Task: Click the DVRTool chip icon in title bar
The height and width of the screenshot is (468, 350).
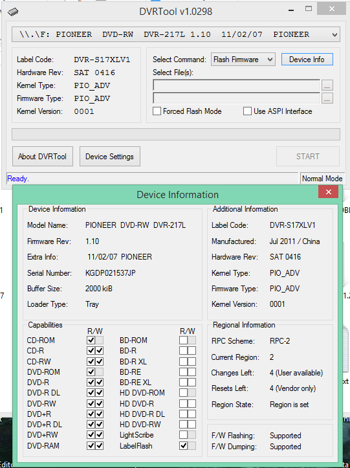Action: pyautogui.click(x=13, y=12)
